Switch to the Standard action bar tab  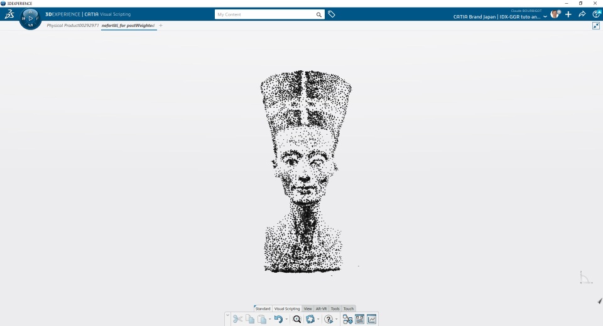tap(263, 308)
